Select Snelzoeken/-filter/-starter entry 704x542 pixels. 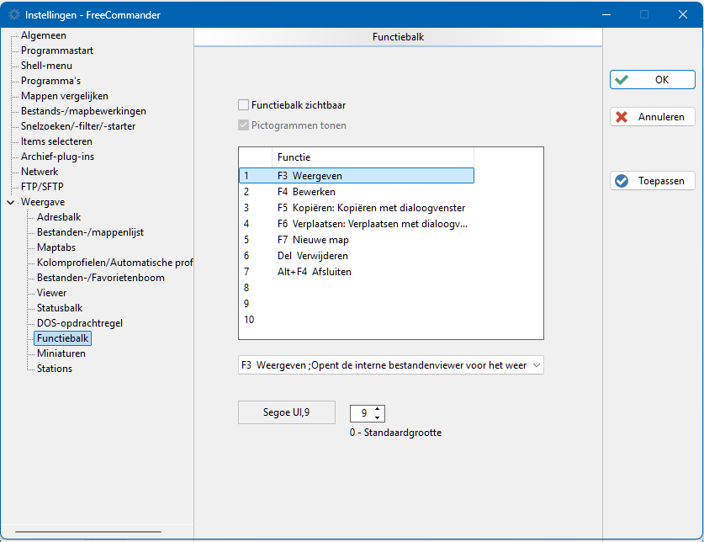78,126
